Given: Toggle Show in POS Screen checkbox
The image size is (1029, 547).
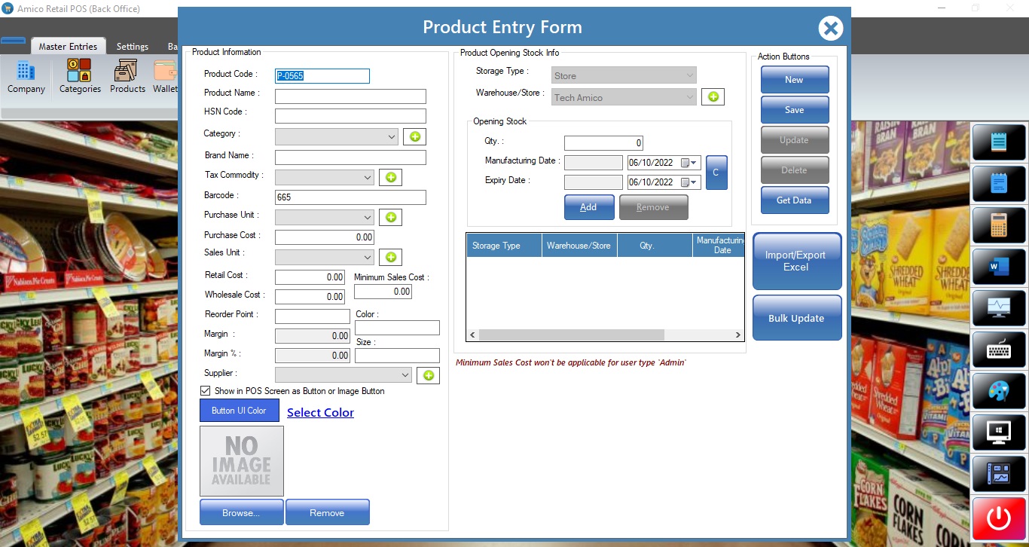Looking at the screenshot, I should [x=205, y=391].
